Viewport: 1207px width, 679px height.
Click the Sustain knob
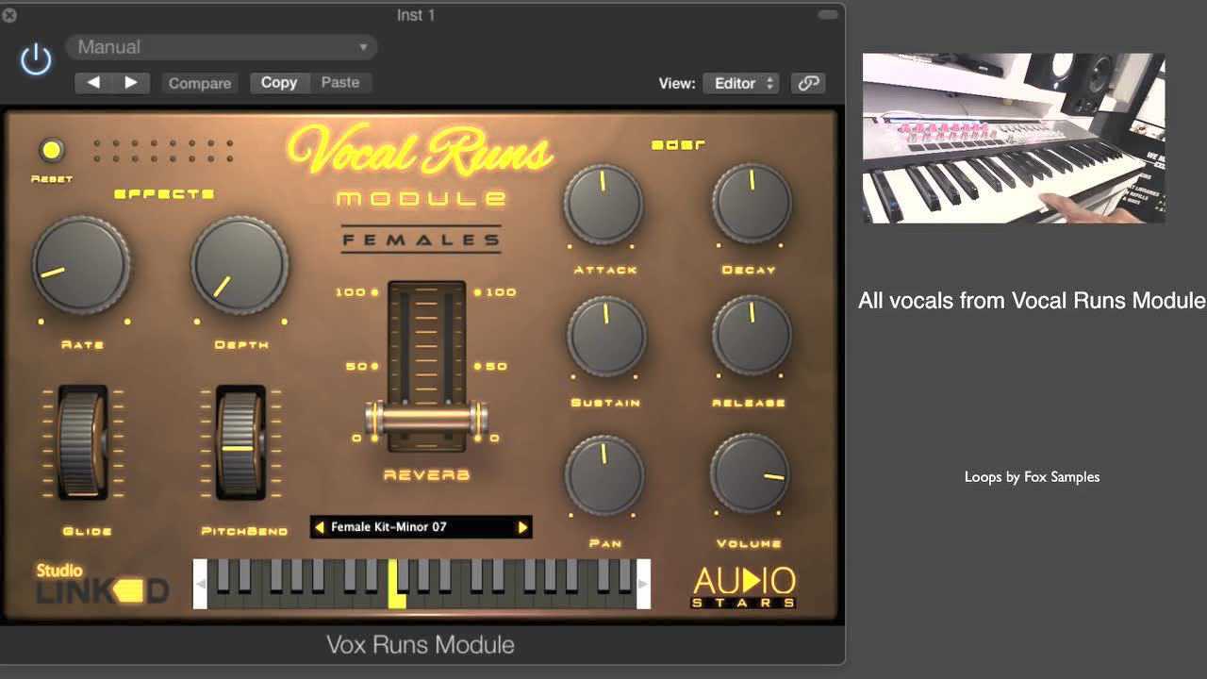[x=603, y=338]
